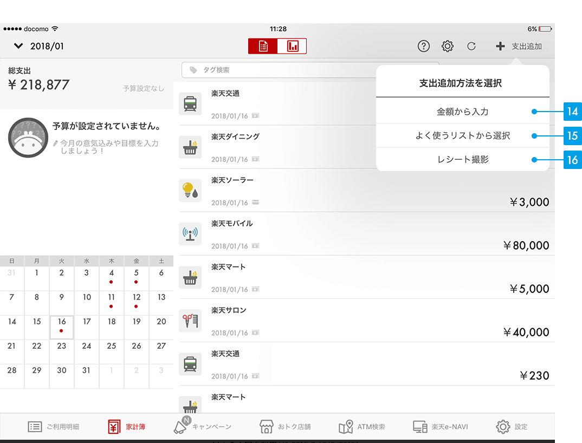The width and height of the screenshot is (582, 443).
Task: Tap the budget mascot avatar icon
Action: pyautogui.click(x=28, y=138)
